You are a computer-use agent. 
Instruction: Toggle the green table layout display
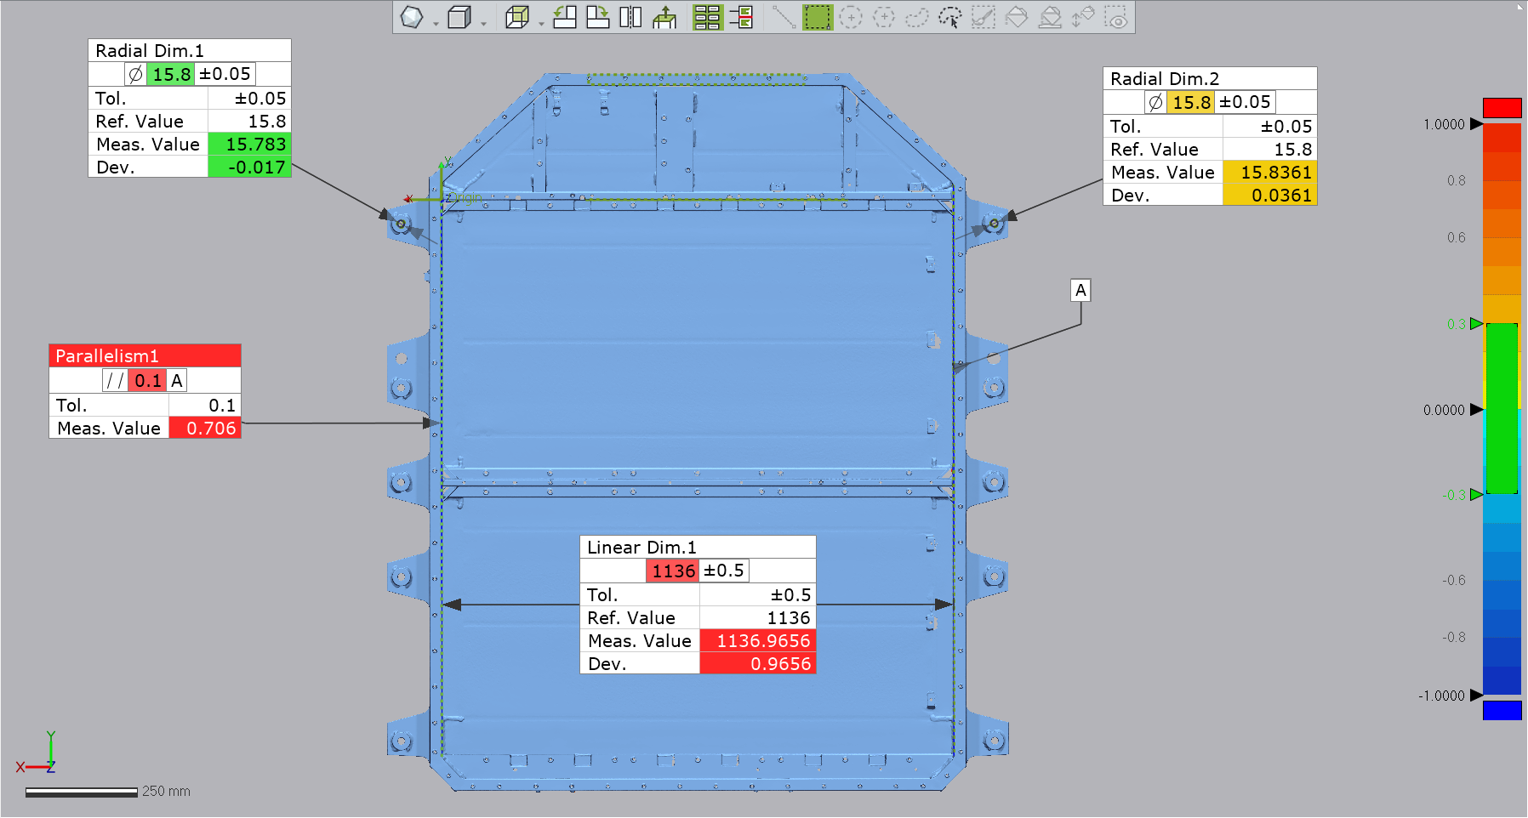[706, 15]
